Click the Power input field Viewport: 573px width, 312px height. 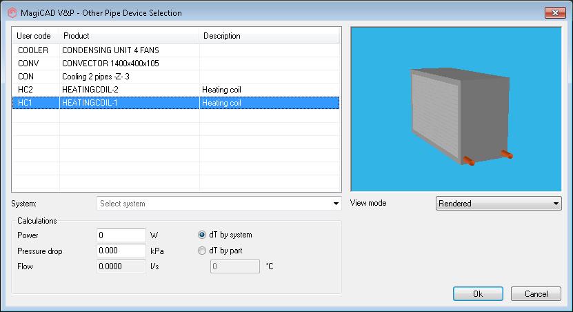121,235
